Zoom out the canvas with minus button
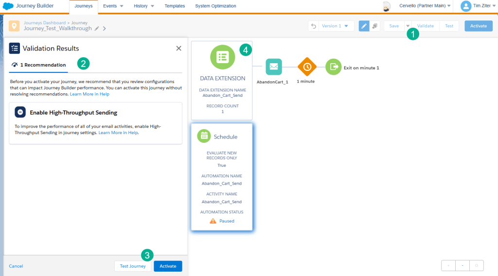 [x=462, y=266]
